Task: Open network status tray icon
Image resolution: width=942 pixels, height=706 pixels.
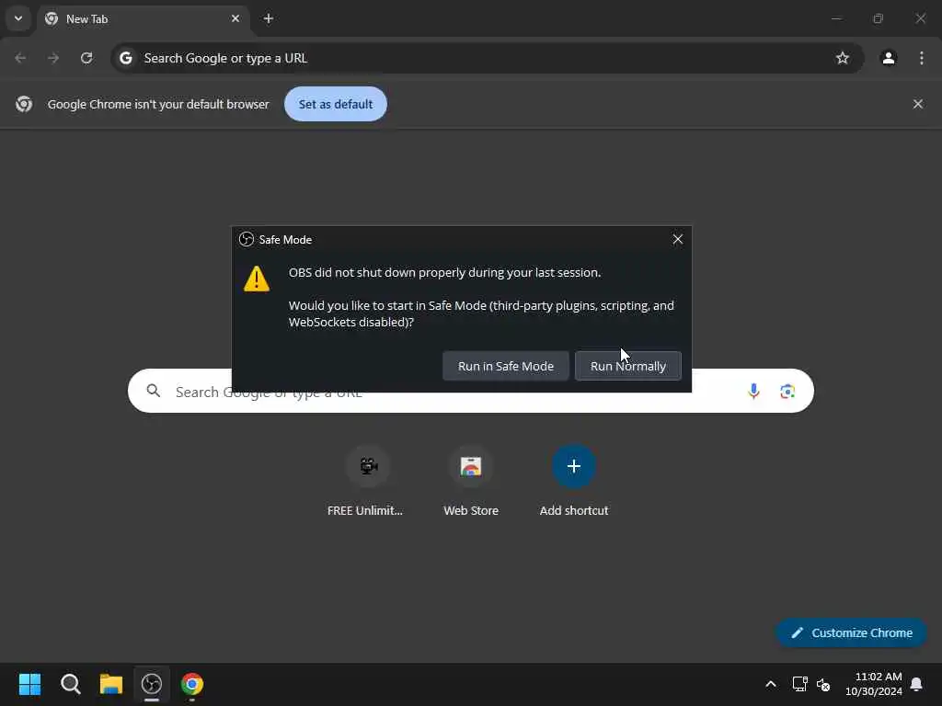Action: (x=799, y=684)
